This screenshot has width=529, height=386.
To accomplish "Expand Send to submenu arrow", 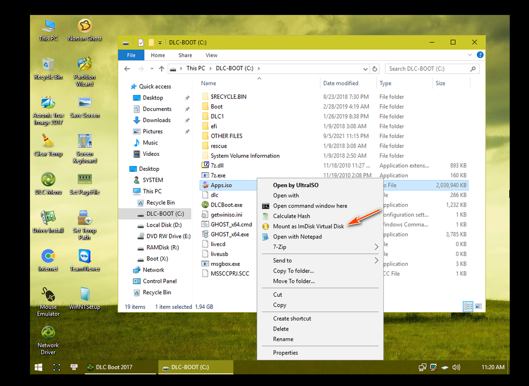I will [376, 261].
